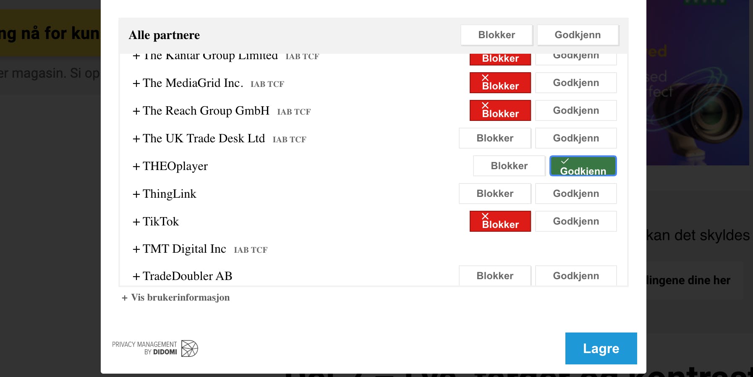Viewport: 753px width, 377px height.
Task: Approve all partners with header Godkjenn
Action: tap(578, 35)
